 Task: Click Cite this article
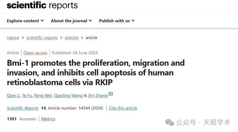pos(123,108)
